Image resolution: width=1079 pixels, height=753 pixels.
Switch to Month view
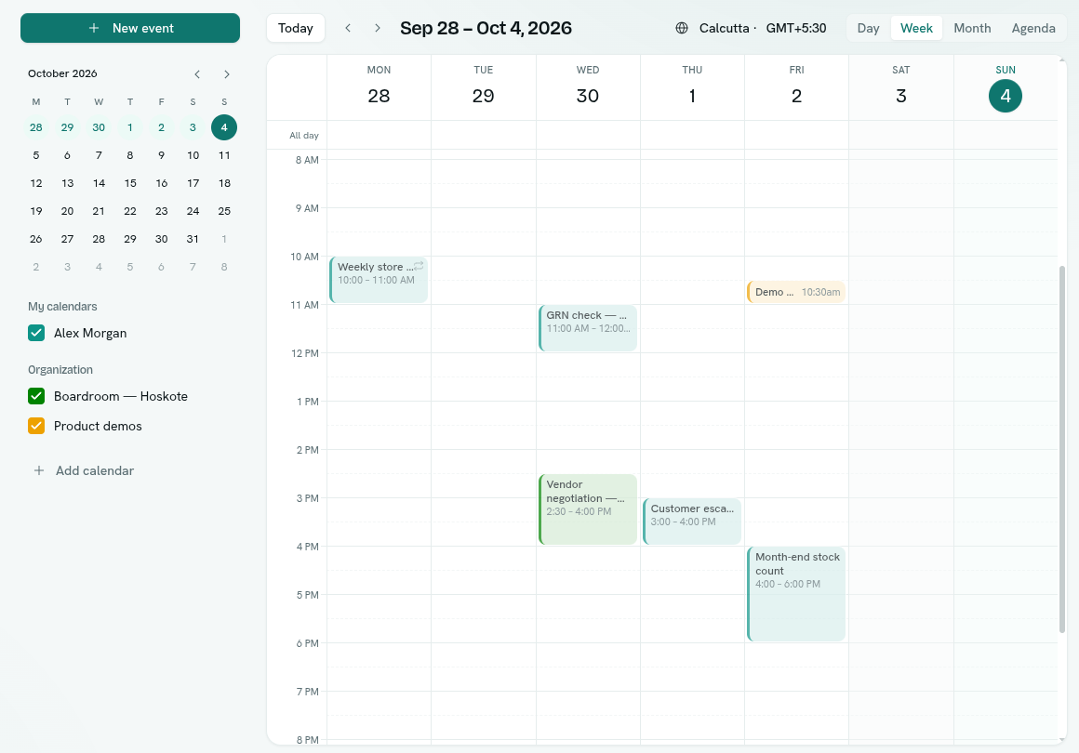tap(972, 28)
